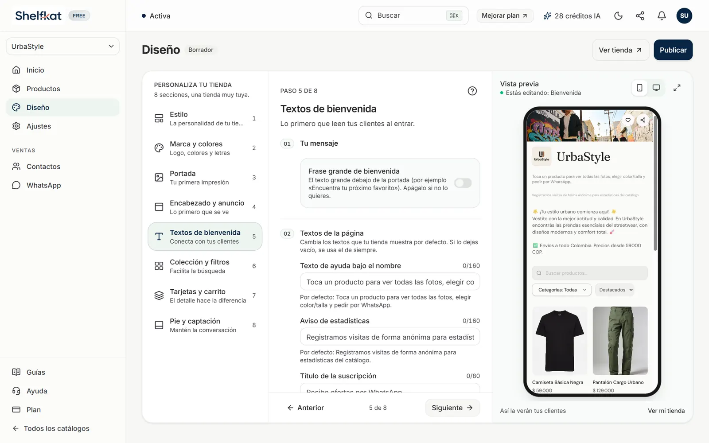Click the Aviso de estadísticas text field
Viewport: 709px width, 443px height.
[390, 337]
